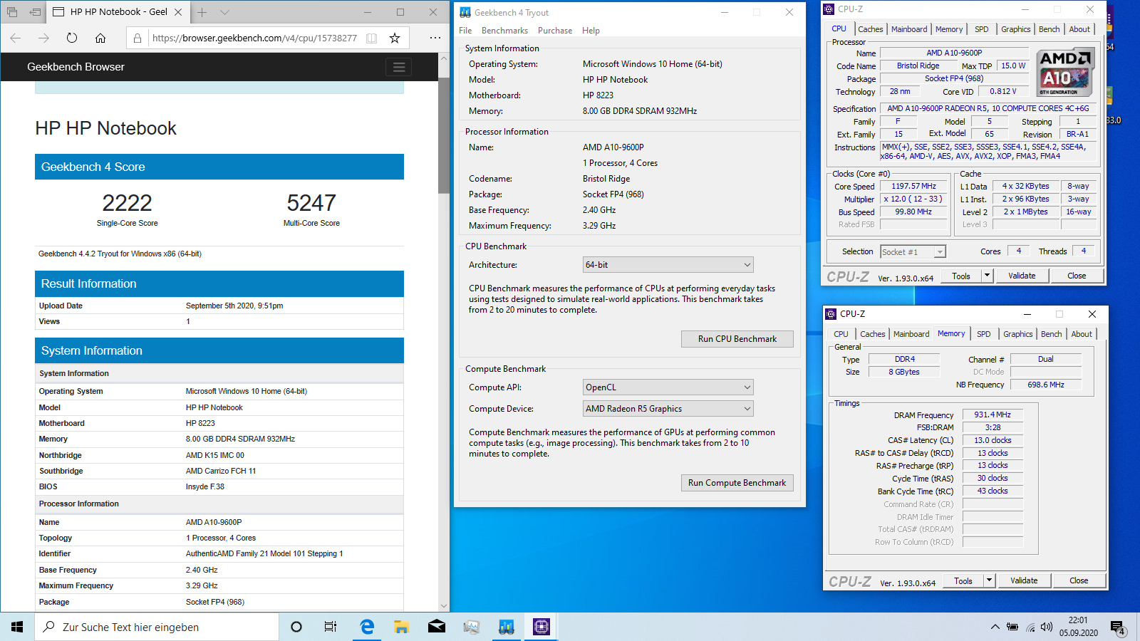This screenshot has height=641, width=1140.
Task: Click Close button in upper CPU-Z
Action: 1077,276
